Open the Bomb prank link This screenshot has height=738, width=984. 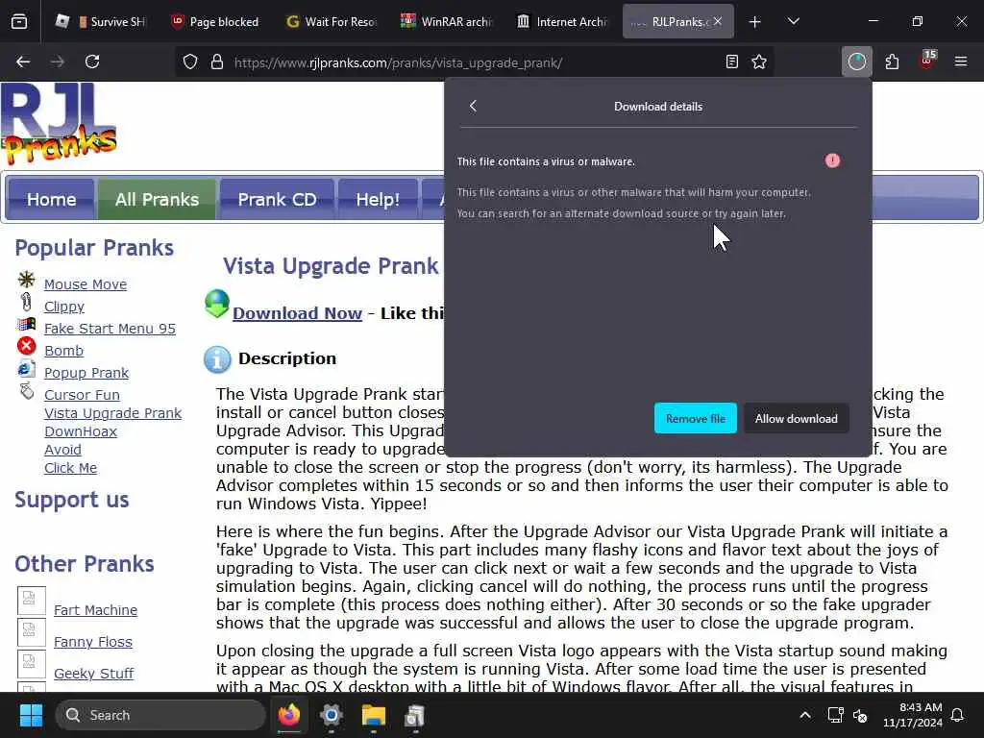point(63,350)
